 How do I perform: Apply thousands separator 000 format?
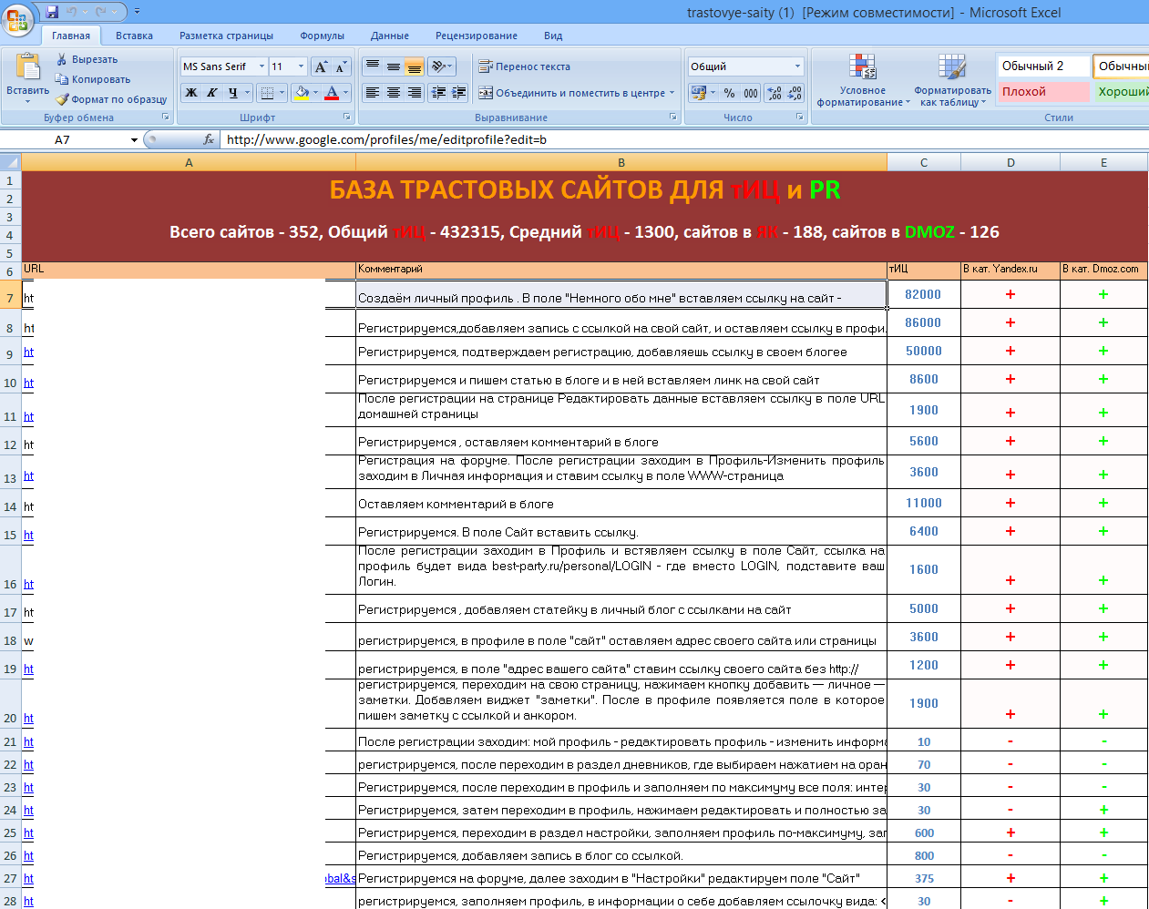(x=750, y=93)
